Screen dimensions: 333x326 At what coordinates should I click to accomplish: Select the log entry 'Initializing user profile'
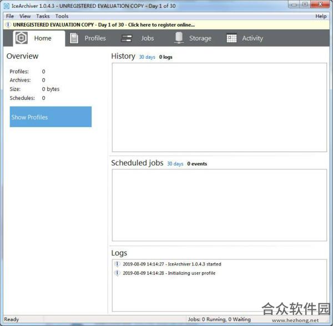coord(169,273)
